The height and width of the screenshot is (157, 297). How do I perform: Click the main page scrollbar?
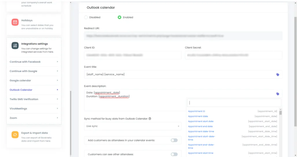(295, 72)
